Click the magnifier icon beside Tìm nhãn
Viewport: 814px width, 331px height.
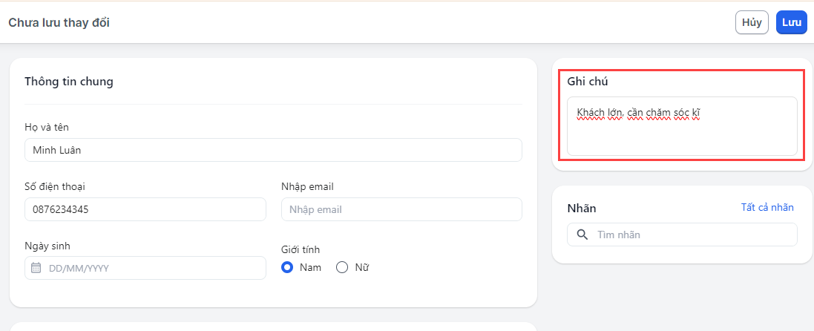pyautogui.click(x=582, y=235)
